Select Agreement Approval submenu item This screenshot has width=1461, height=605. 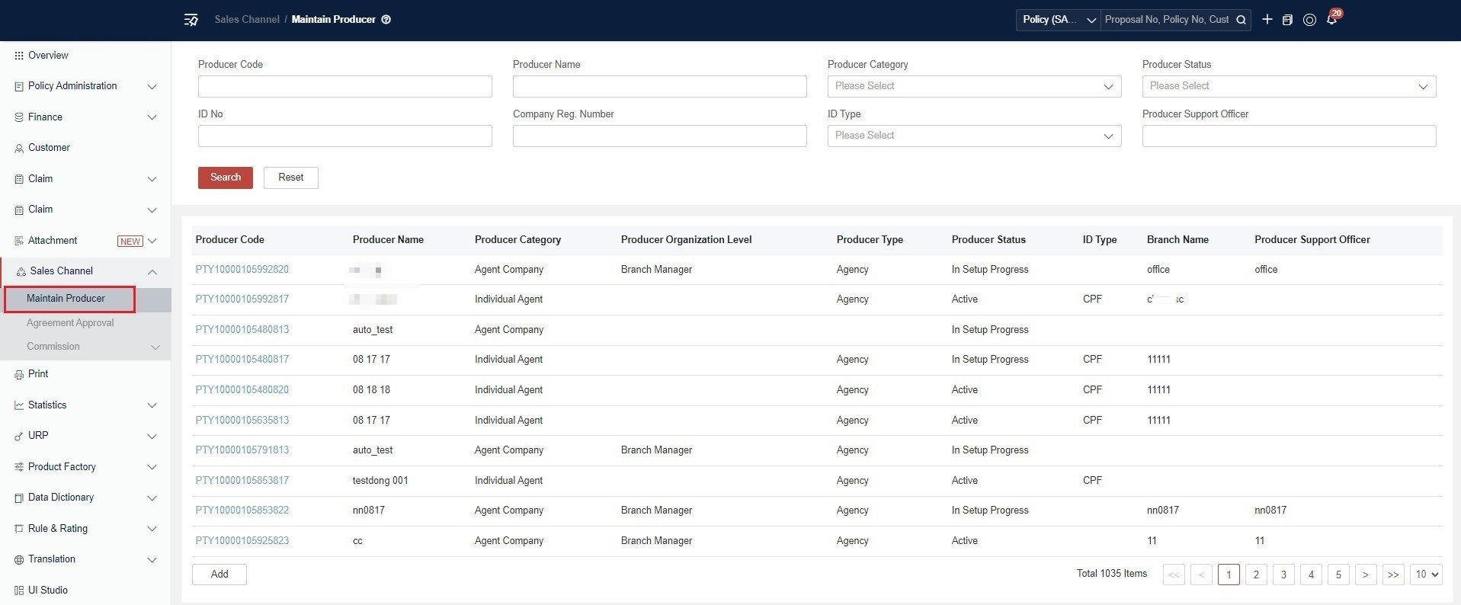pos(70,323)
